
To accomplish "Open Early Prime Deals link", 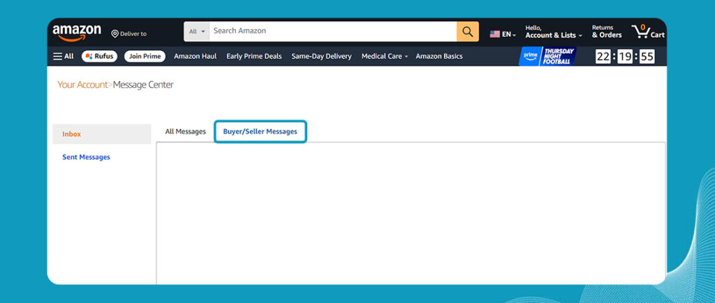I will (253, 57).
